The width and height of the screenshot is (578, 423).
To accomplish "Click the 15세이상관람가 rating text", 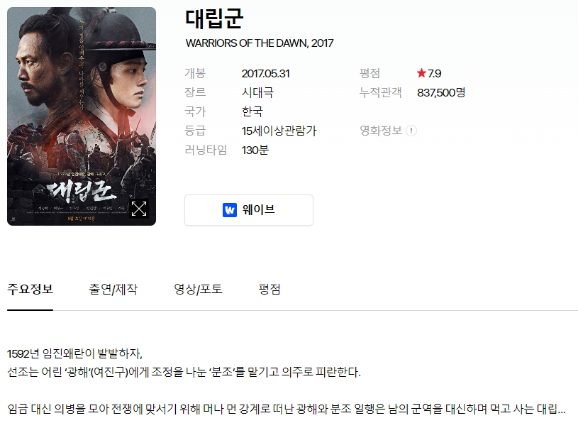I will click(x=279, y=131).
